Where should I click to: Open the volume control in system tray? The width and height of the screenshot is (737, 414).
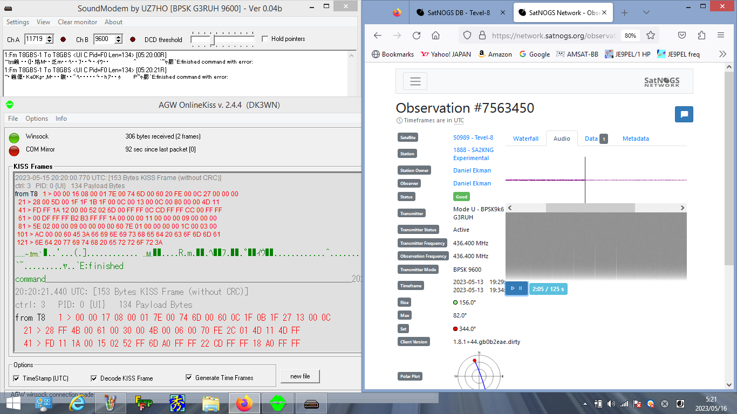(611, 403)
